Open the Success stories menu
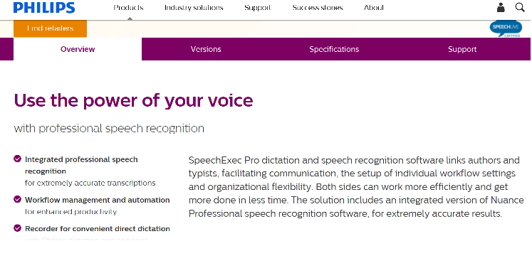Screen dimensions: 532x256 [318, 7]
